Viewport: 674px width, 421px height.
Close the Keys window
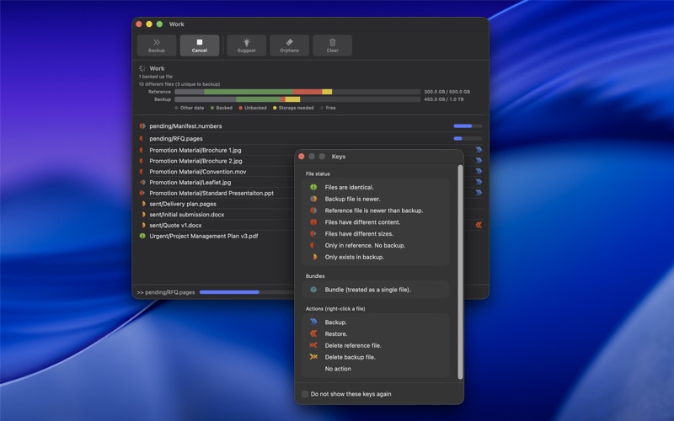pyautogui.click(x=302, y=157)
